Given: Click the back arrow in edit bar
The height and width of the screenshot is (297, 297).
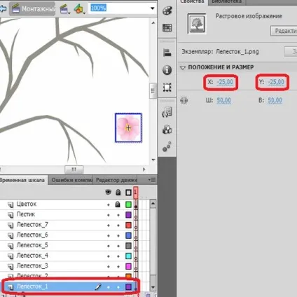Looking at the screenshot, I should click(3, 9).
